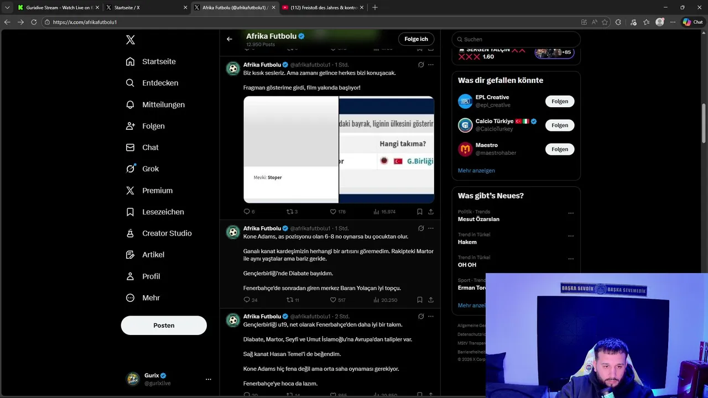The width and height of the screenshot is (708, 398).
Task: Click the browser address bar
Action: [310, 22]
